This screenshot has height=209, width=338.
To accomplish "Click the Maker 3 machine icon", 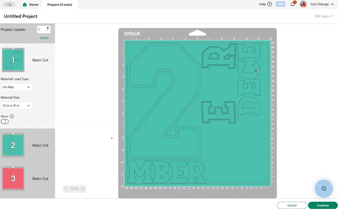I will 317,16.
